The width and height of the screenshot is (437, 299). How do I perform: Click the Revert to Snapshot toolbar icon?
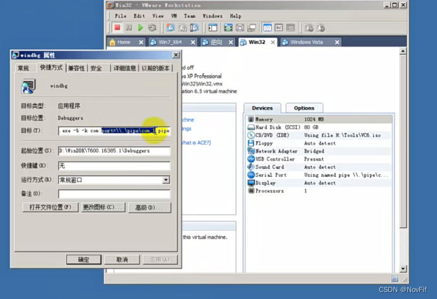tap(182, 28)
